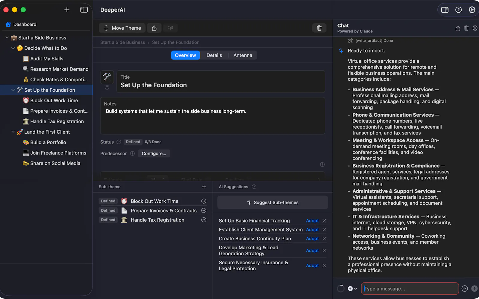Image resolution: width=479 pixels, height=299 pixels.
Task: Dismiss Develop Marketing & Lead Generation suggestion
Action: coord(324,251)
